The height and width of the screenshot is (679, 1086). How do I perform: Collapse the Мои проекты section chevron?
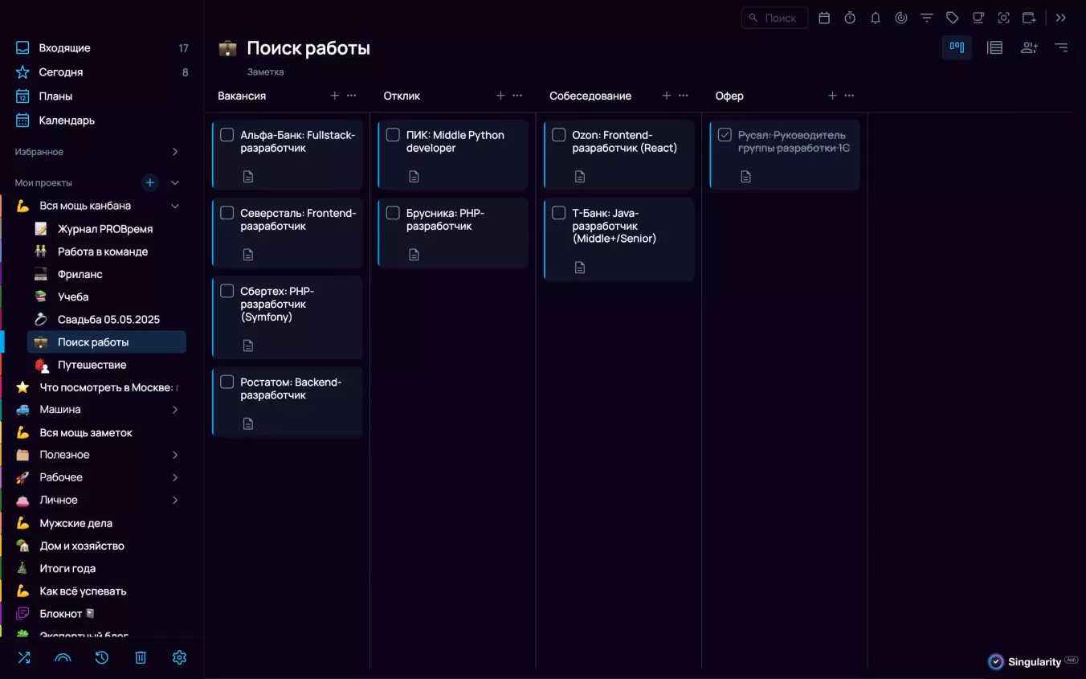coord(175,183)
